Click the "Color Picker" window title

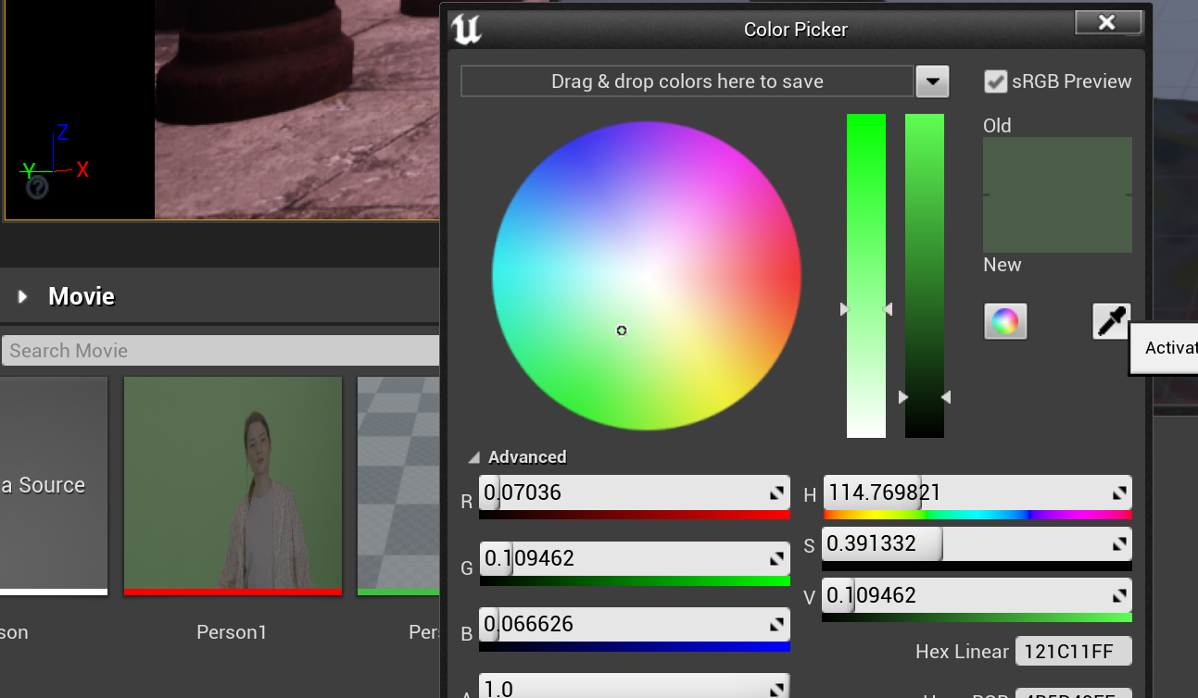(x=796, y=30)
